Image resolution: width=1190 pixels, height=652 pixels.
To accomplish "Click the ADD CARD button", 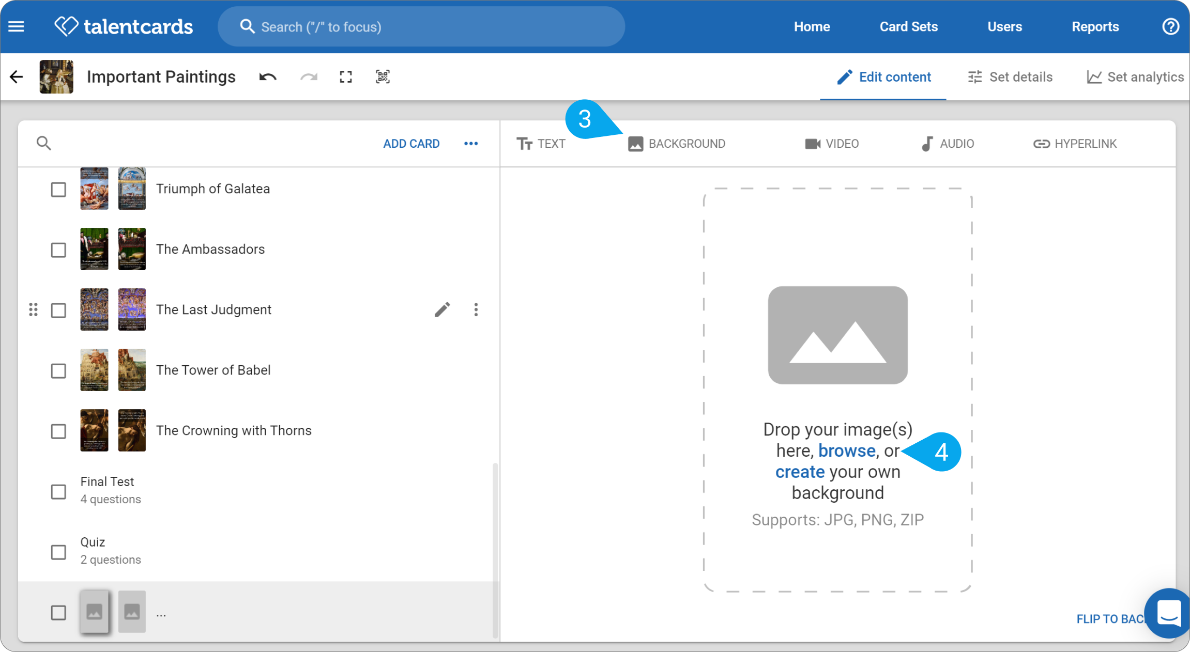I will pos(411,144).
